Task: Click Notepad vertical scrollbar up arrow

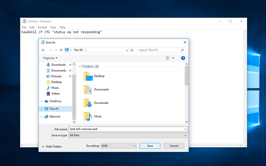Action: click(x=245, y=32)
